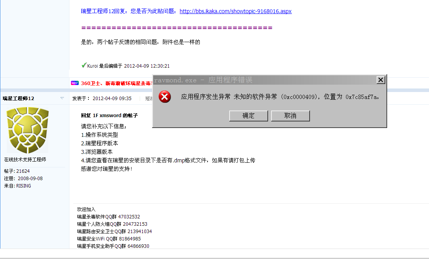Viewport: 429px width, 259px height.
Task: Select 瑞星安全WiFi QQ群 81864985
Action: tap(109, 239)
